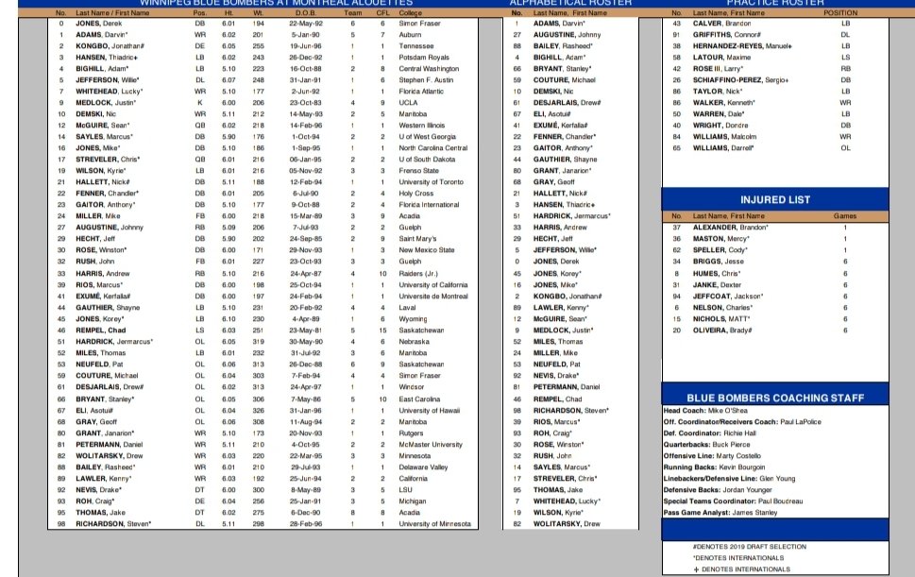The width and height of the screenshot is (915, 577).
Task: Click 'SCHIAFFINO-PEREZ, Sergio+' on practice roster
Action: click(x=740, y=80)
